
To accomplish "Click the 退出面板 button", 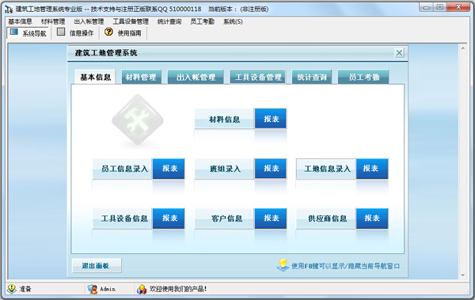I will [x=97, y=265].
